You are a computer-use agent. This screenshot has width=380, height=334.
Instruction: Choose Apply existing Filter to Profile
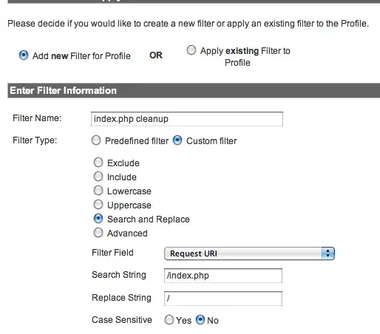tap(191, 50)
